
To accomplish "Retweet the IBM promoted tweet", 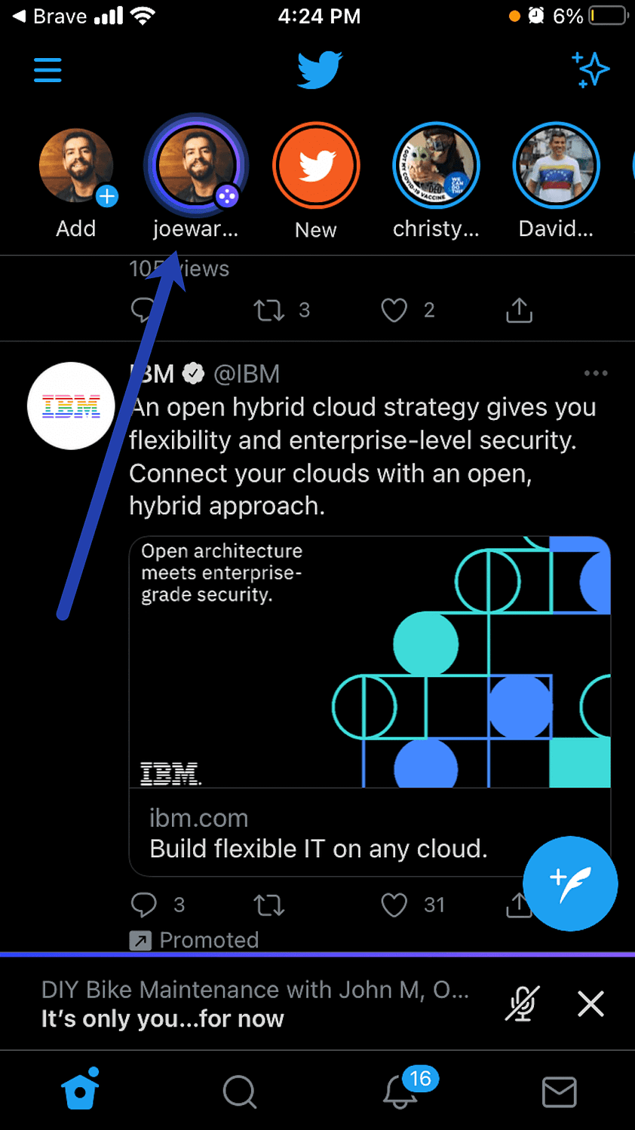I will click(269, 905).
